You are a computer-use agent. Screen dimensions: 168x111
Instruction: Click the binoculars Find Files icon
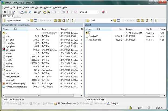pyautogui.click(x=49, y=12)
